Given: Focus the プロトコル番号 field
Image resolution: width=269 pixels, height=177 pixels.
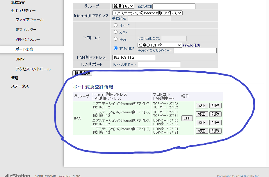Looking at the screenshot, I should 174,38.
